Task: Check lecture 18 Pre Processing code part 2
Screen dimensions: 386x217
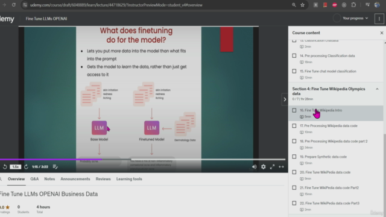Action: [294, 142]
